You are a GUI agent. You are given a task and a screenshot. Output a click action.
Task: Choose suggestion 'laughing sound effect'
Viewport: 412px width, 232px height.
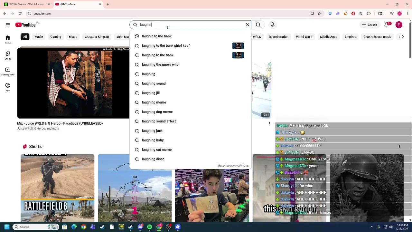click(x=190, y=121)
